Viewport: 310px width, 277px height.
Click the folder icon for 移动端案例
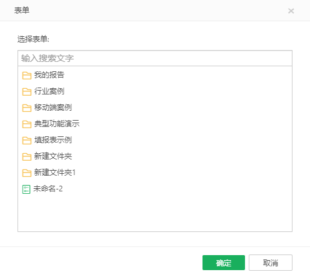[27, 108]
